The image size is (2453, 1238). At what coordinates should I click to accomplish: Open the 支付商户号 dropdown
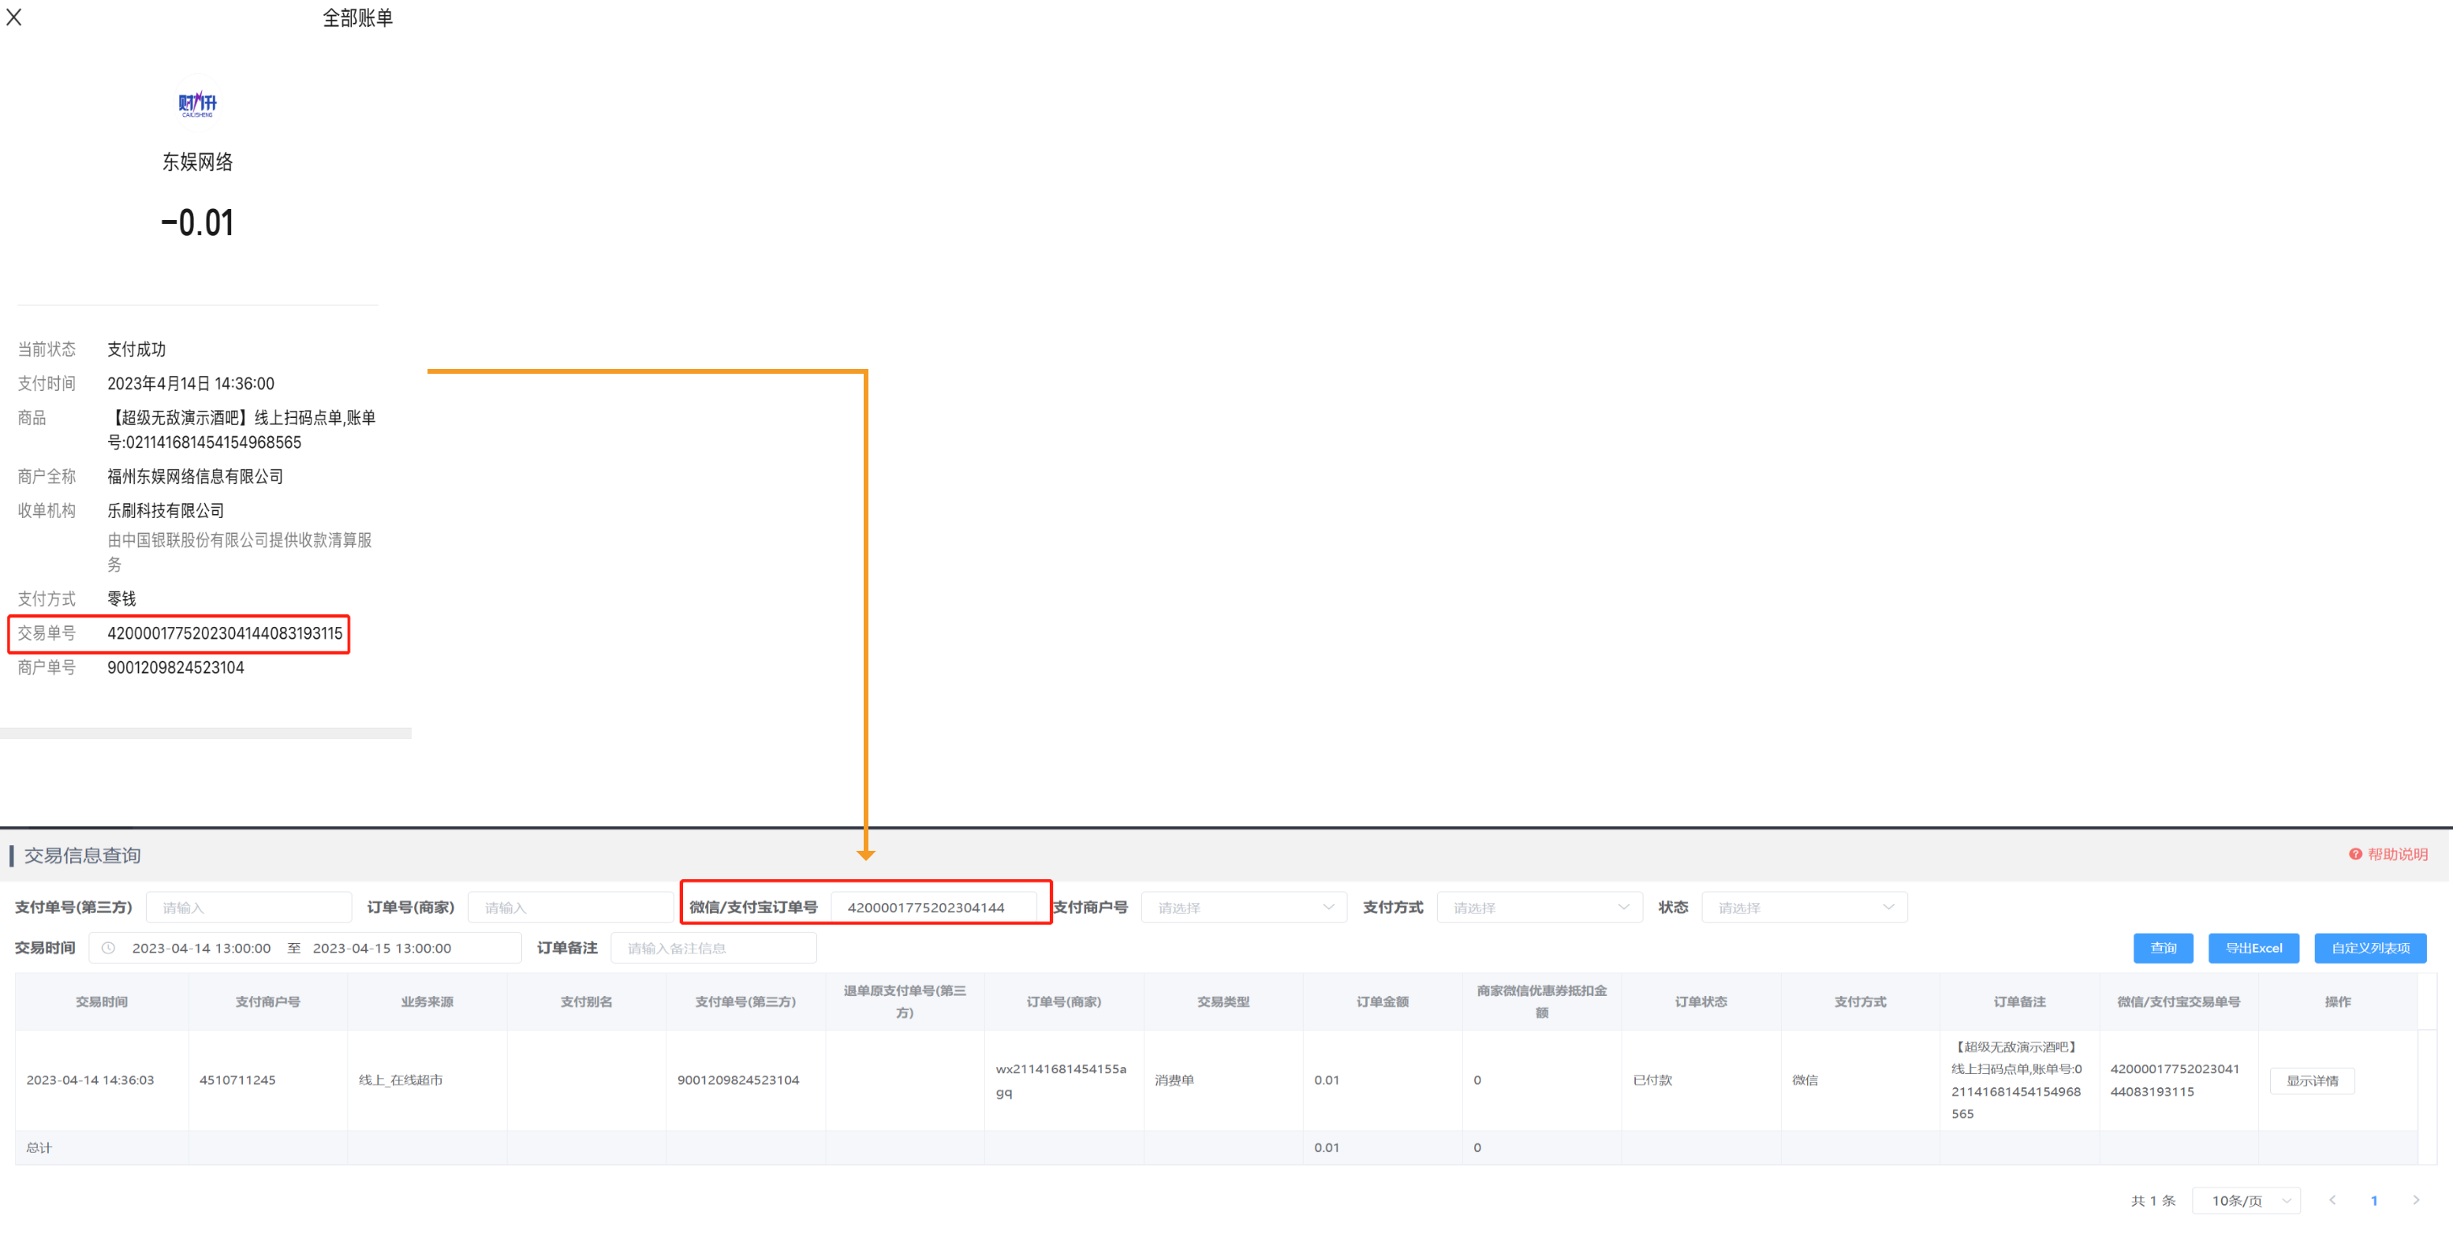click(1244, 908)
